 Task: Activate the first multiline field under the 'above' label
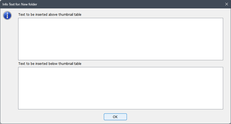point(120,39)
